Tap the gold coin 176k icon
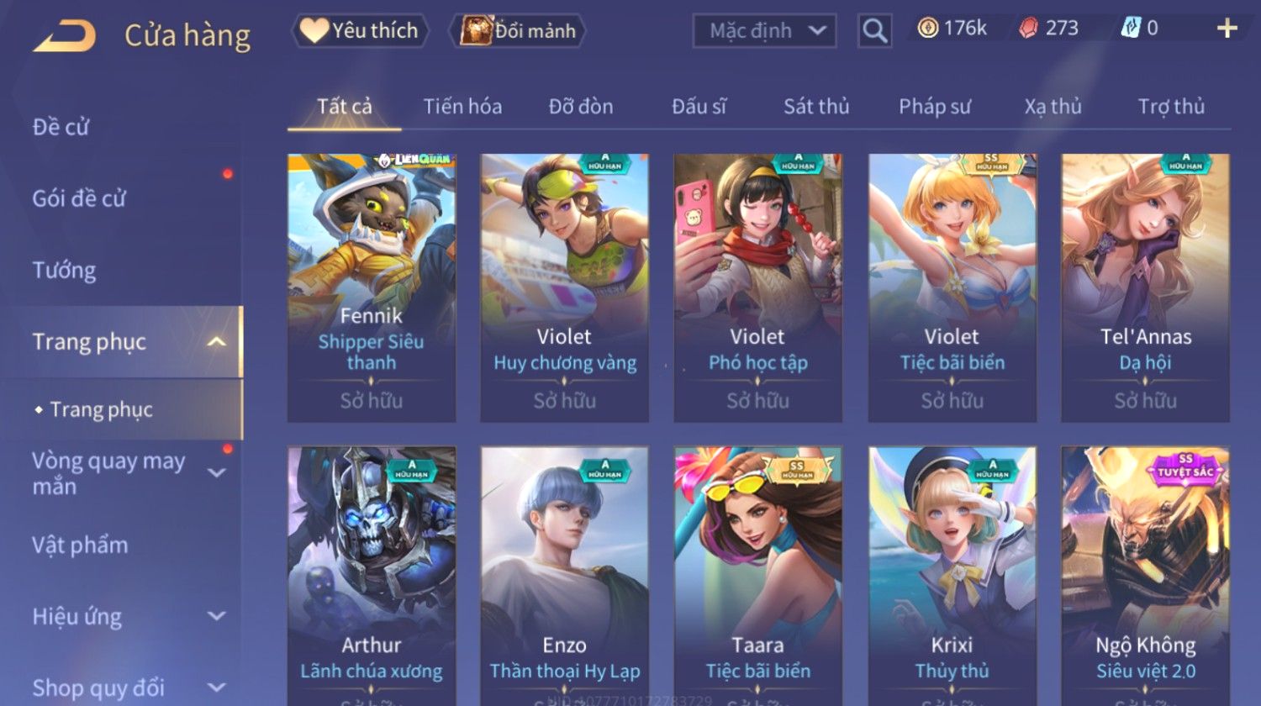 tap(927, 29)
